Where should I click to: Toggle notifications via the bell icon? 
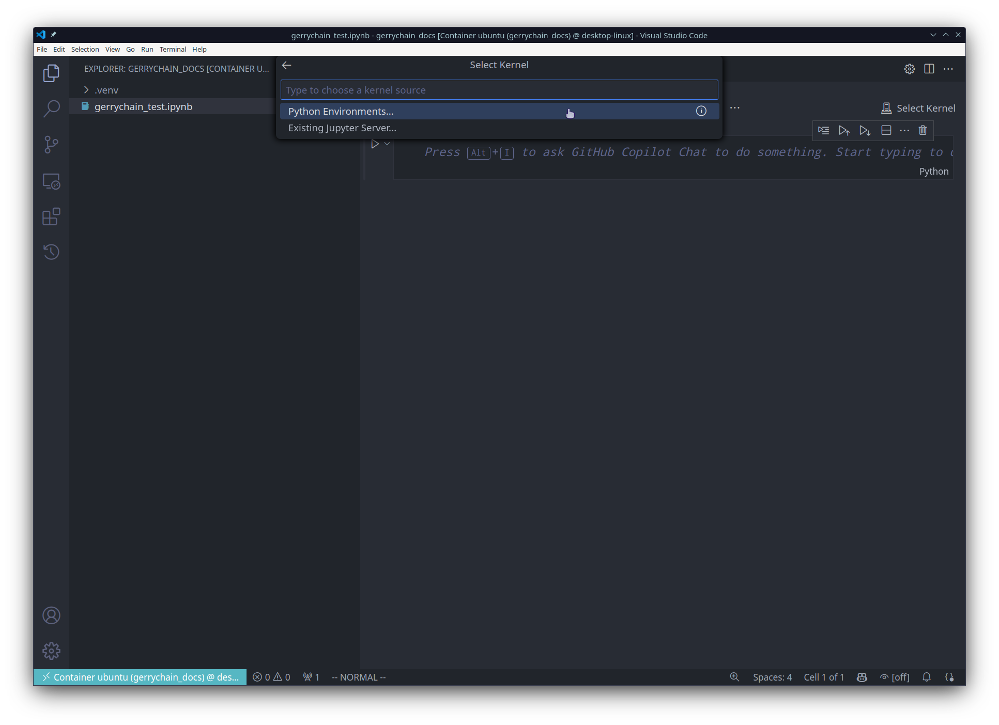click(927, 677)
